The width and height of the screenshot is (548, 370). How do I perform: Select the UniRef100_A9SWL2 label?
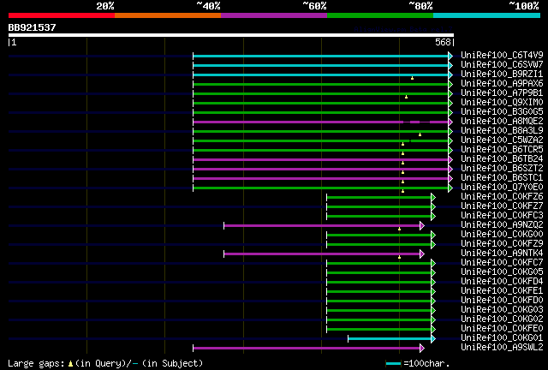(502, 348)
